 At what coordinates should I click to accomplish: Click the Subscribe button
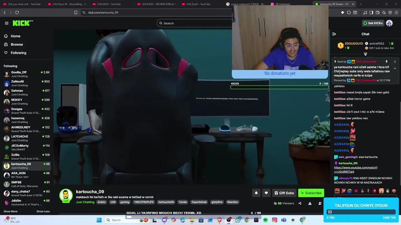311,193
